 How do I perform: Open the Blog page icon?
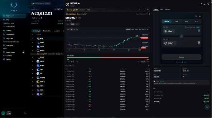click(x=4, y=20)
